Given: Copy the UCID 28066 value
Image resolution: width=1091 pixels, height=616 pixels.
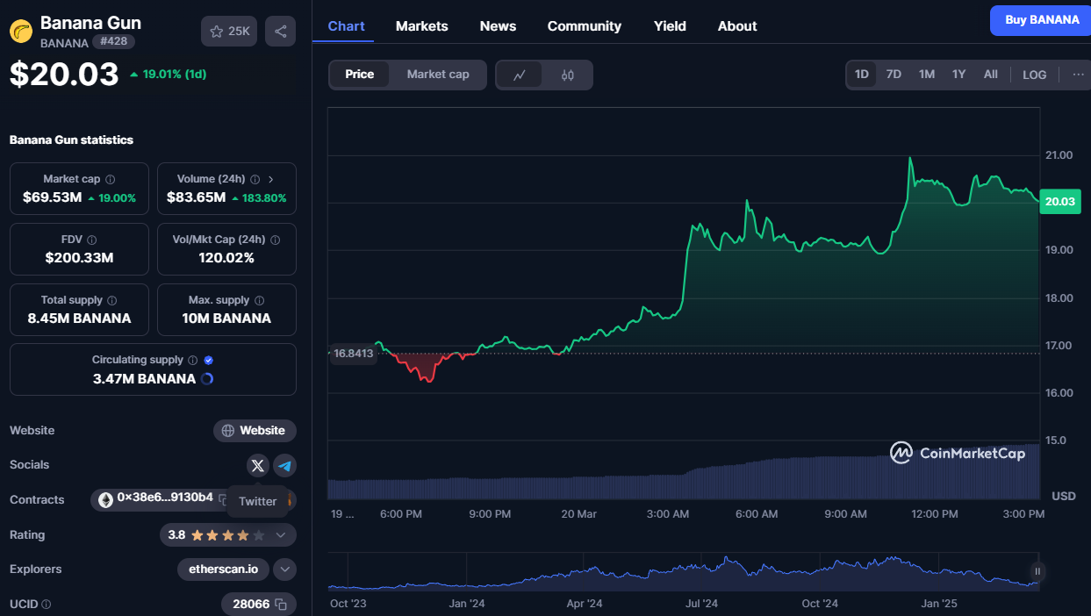Looking at the screenshot, I should [281, 604].
